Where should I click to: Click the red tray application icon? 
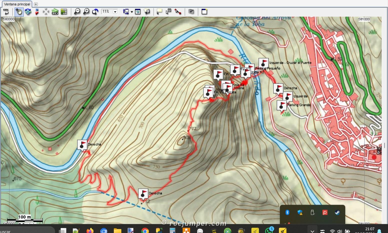(325, 212)
